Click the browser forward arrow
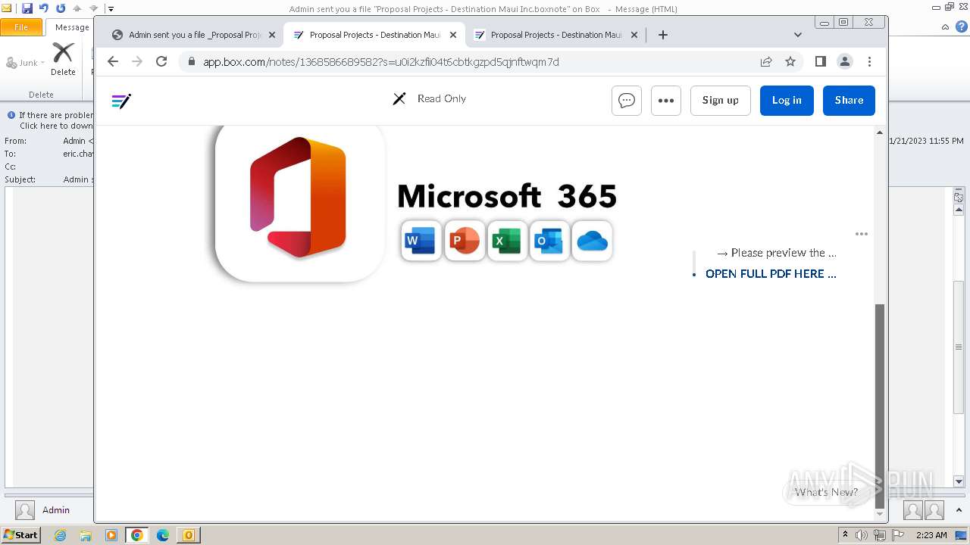This screenshot has height=545, width=970. point(137,61)
